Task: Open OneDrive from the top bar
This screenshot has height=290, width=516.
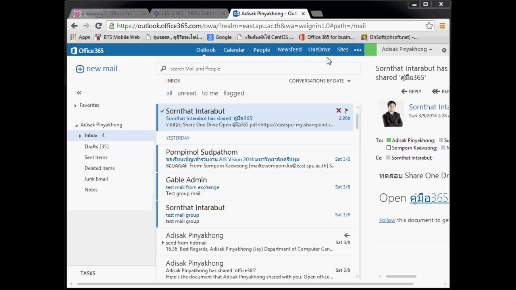Action: pos(319,50)
